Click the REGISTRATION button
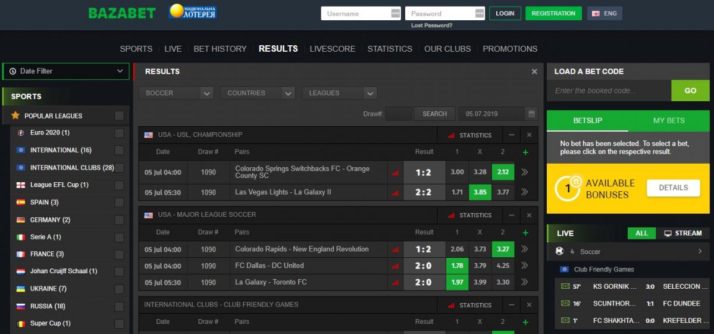714x334 pixels. [553, 13]
